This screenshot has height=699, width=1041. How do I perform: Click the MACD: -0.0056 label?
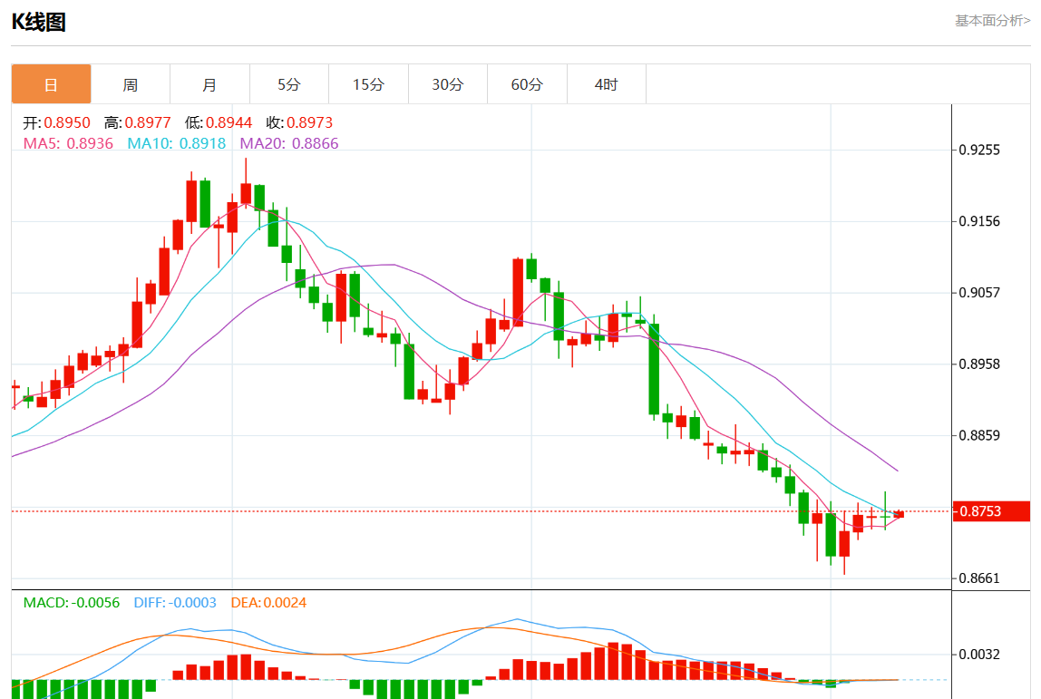tap(72, 603)
